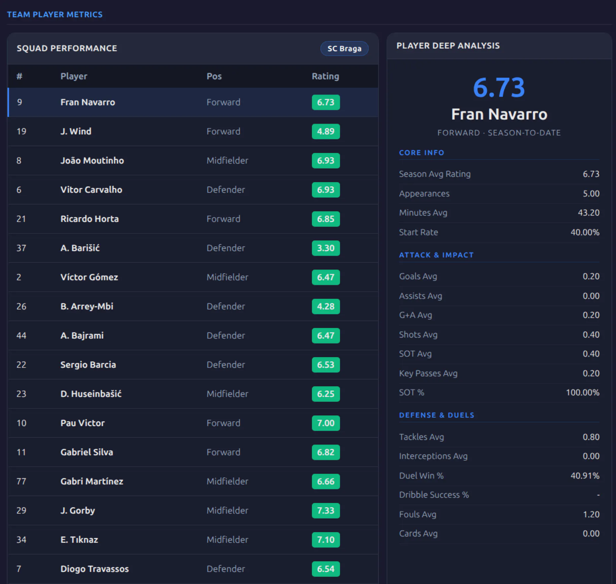Click the Pos column header

pyautogui.click(x=214, y=76)
